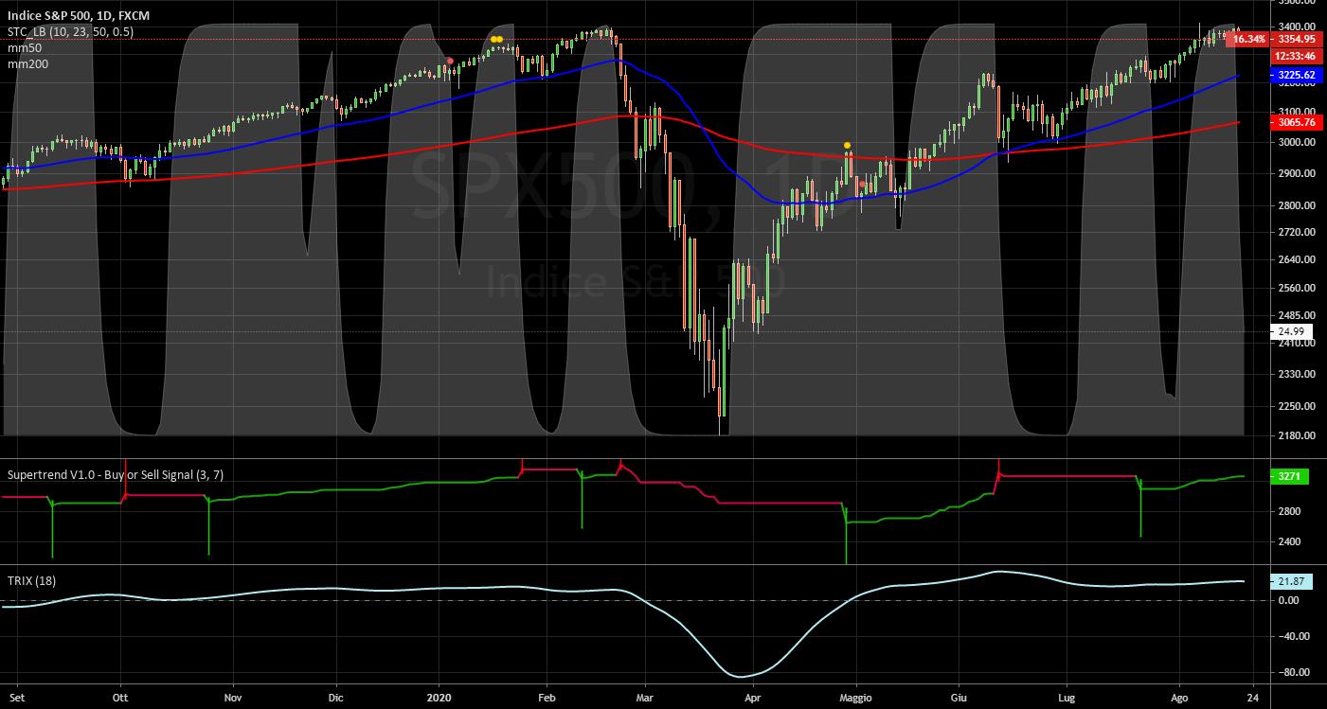Click the 2250.00 price scale level
Image resolution: width=1327 pixels, height=709 pixels.
(1297, 407)
